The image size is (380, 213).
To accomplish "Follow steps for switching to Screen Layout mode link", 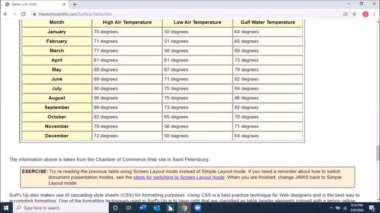I will [x=179, y=177].
